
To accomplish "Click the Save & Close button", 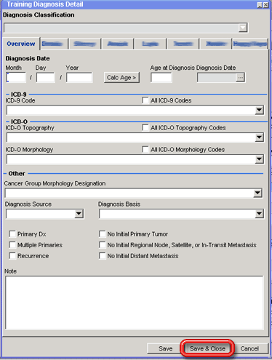I will (207, 348).
